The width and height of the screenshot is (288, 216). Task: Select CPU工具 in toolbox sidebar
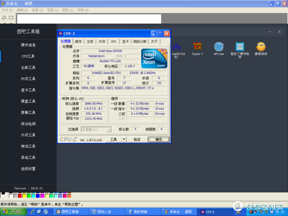click(28, 56)
